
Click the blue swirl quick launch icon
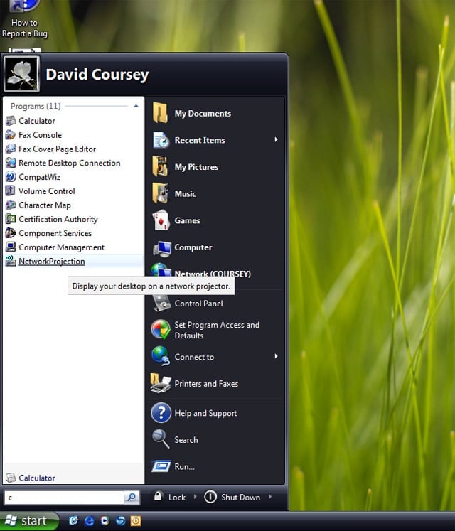(121, 521)
